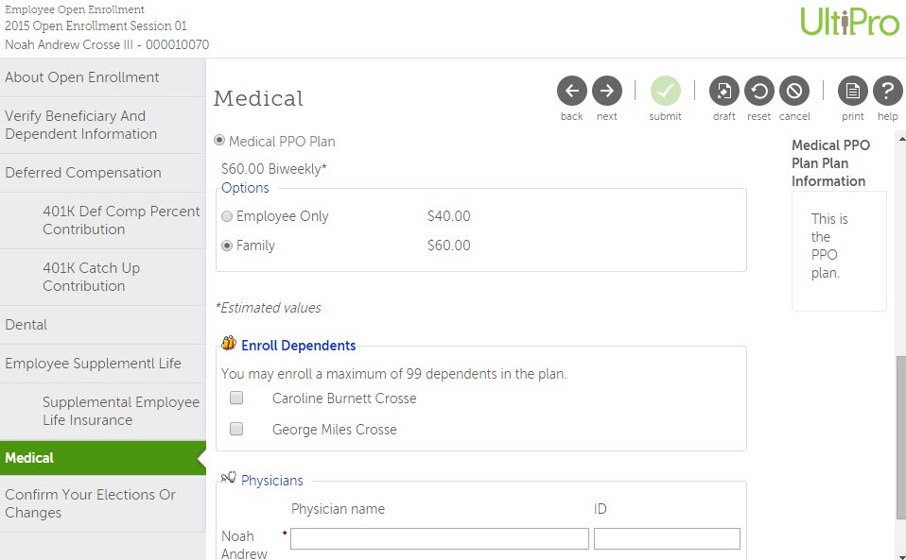Viewport: 906px width, 560px height.
Task: Enroll dependent Caroline Burnett Crosse
Action: [x=236, y=399]
